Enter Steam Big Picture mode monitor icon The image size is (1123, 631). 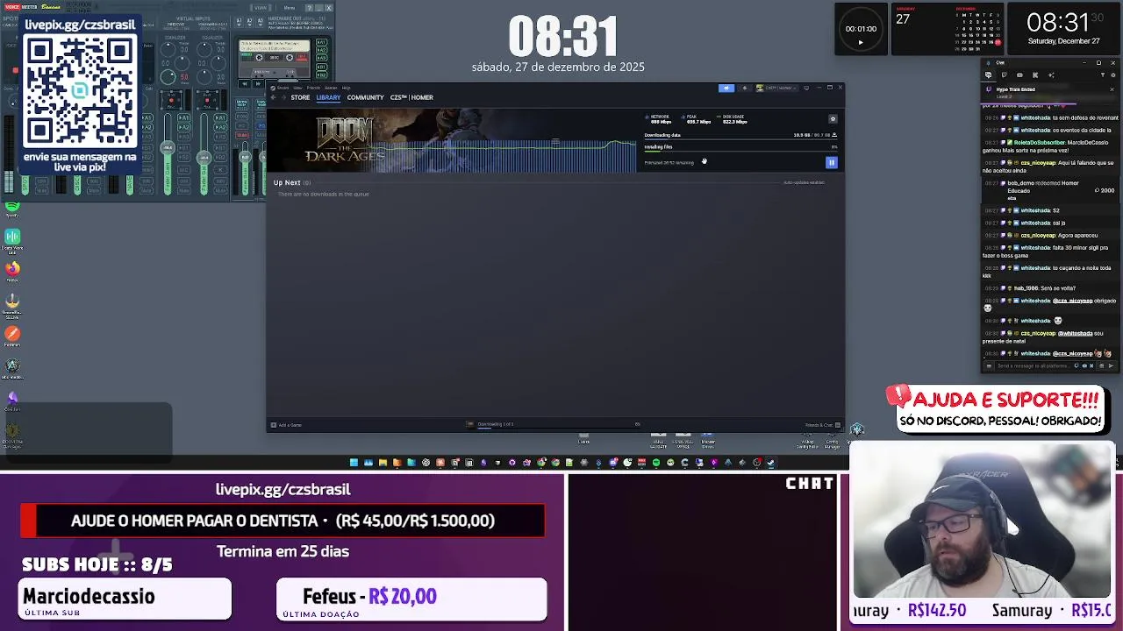tap(806, 88)
